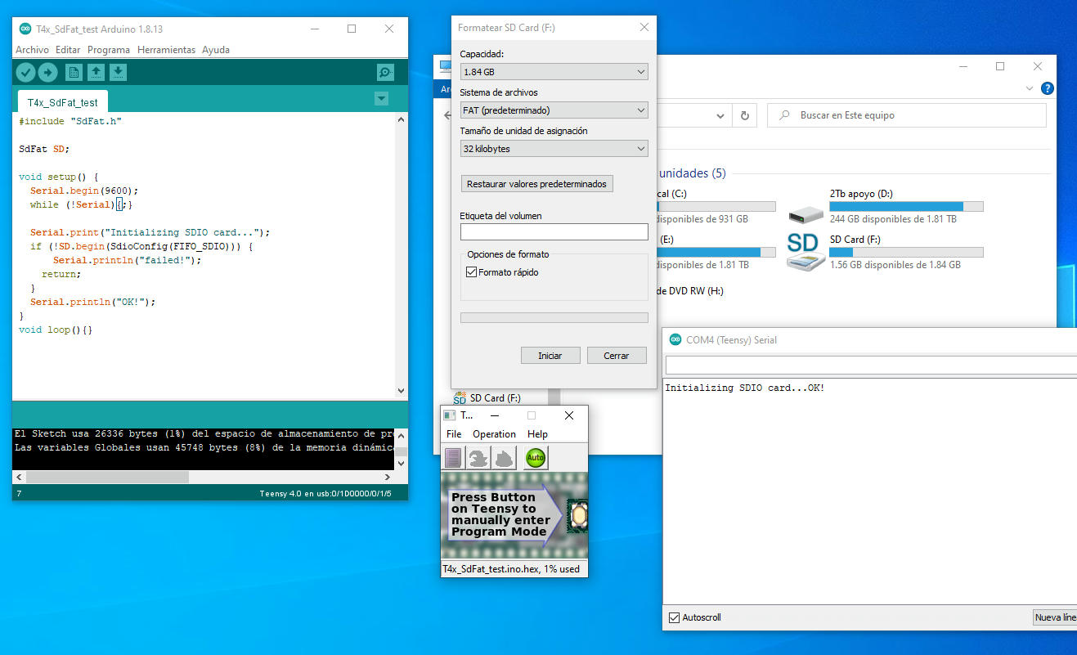Click Restaurar valores predeterminados button
1077x655 pixels.
536,184
